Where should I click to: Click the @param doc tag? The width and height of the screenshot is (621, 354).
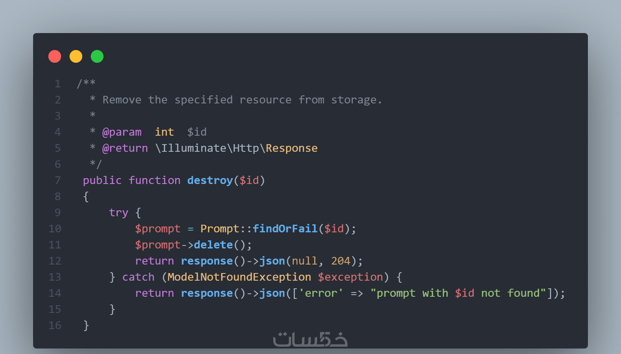(x=122, y=132)
